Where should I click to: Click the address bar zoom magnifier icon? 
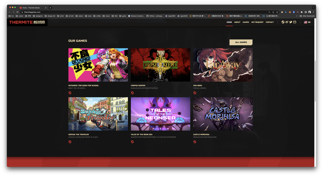[x=269, y=12]
